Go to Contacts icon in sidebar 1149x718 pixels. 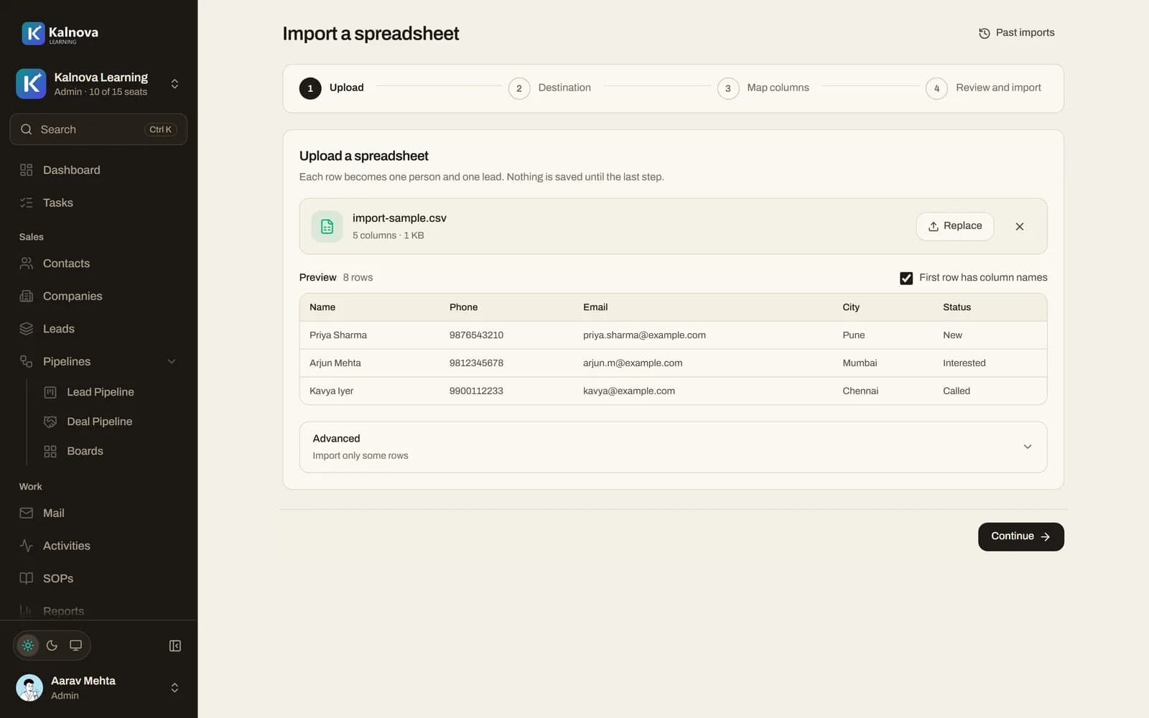point(27,264)
